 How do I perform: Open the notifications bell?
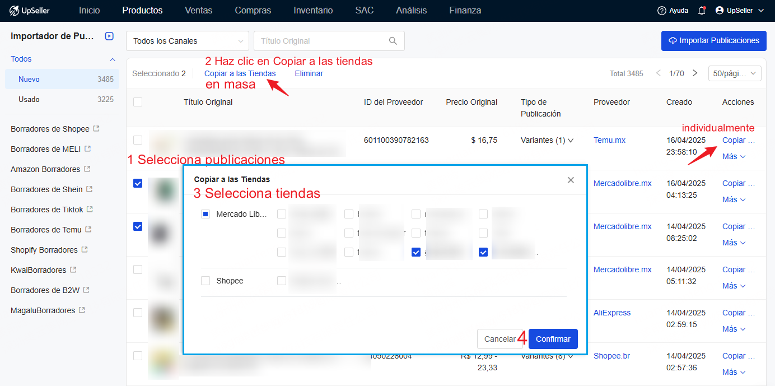(x=702, y=11)
